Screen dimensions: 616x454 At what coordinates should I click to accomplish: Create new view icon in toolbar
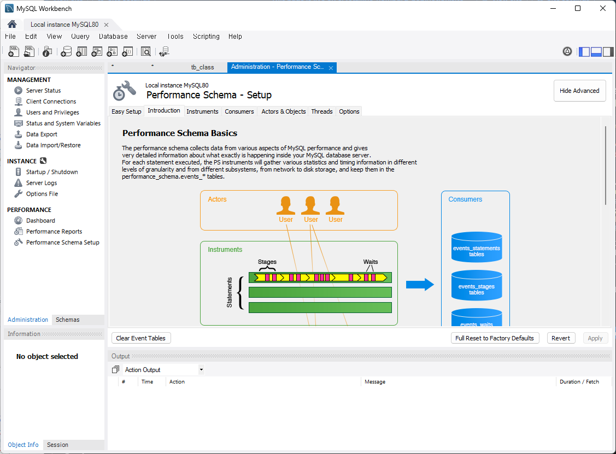tap(97, 51)
